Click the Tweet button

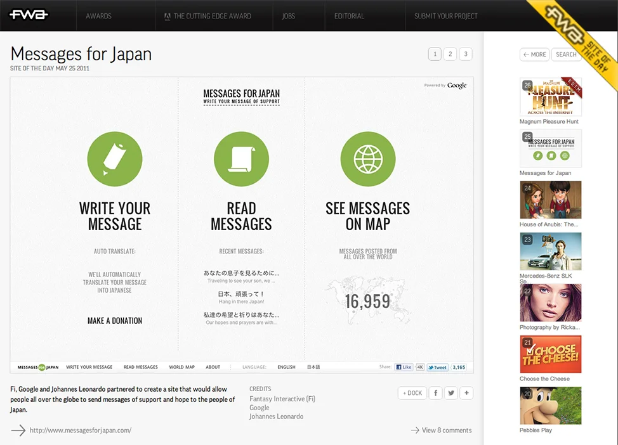click(438, 367)
